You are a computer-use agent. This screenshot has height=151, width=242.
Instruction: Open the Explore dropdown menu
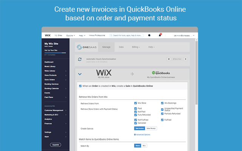click(71, 35)
